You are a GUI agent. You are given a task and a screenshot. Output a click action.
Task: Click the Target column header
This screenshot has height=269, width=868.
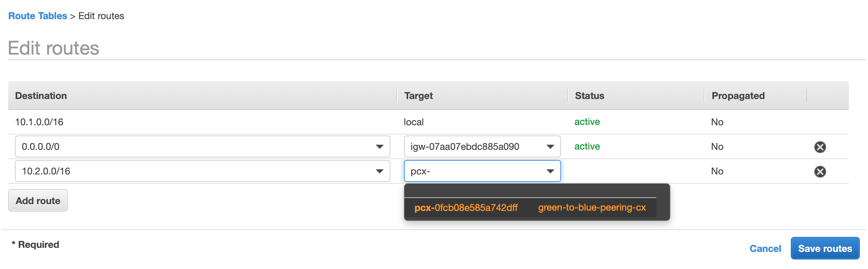418,96
